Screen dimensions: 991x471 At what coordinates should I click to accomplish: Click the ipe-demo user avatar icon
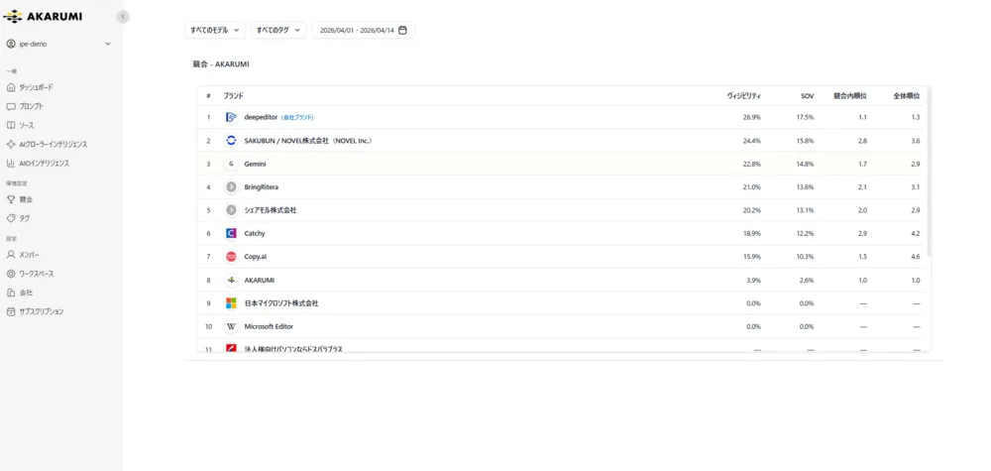click(11, 44)
